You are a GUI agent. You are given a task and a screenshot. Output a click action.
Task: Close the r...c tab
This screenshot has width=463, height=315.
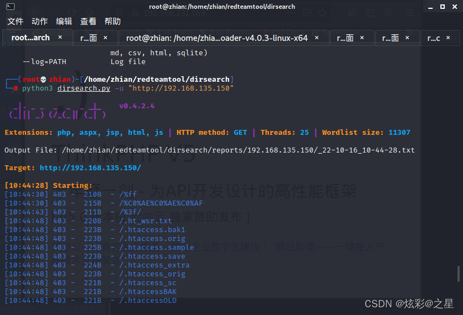point(448,38)
